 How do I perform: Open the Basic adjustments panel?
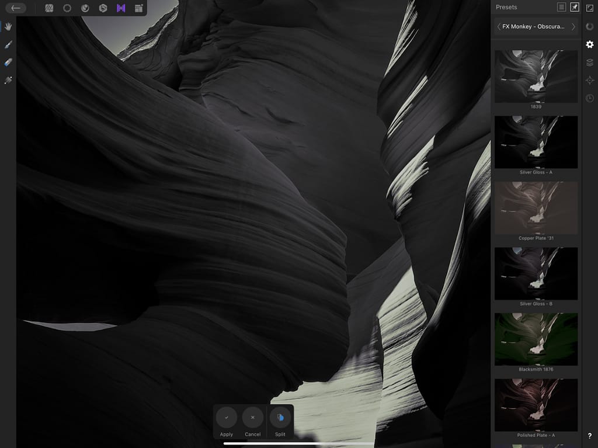pyautogui.click(x=49, y=8)
